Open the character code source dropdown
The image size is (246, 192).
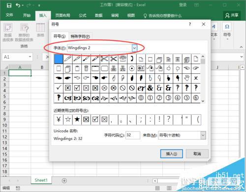pos(203,135)
